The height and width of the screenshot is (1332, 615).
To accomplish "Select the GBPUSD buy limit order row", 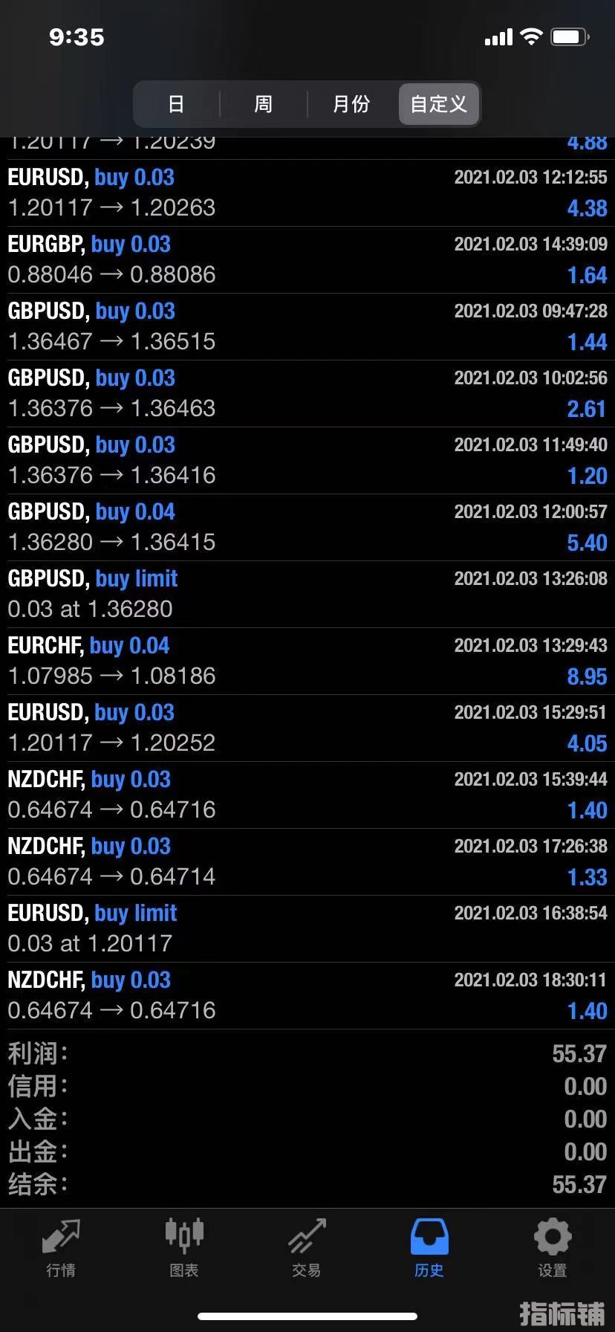I will 307,594.
